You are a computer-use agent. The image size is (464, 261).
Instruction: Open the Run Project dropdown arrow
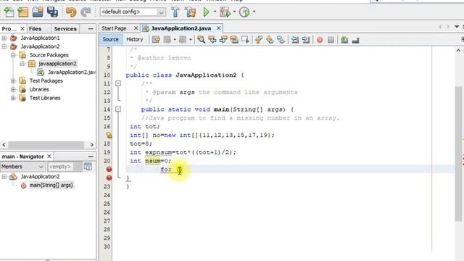coord(215,12)
